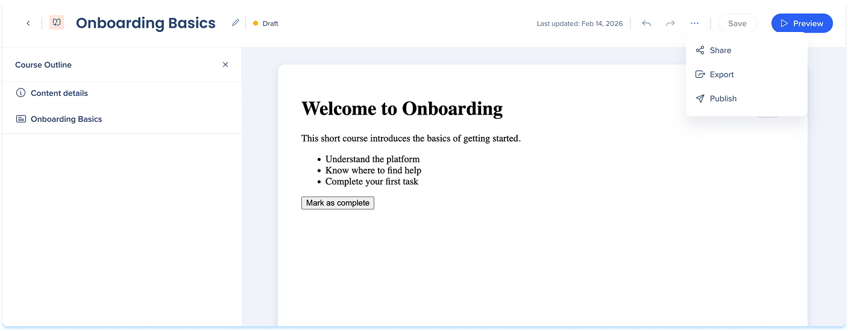The height and width of the screenshot is (331, 848).
Task: Redo the last undone change
Action: point(670,24)
